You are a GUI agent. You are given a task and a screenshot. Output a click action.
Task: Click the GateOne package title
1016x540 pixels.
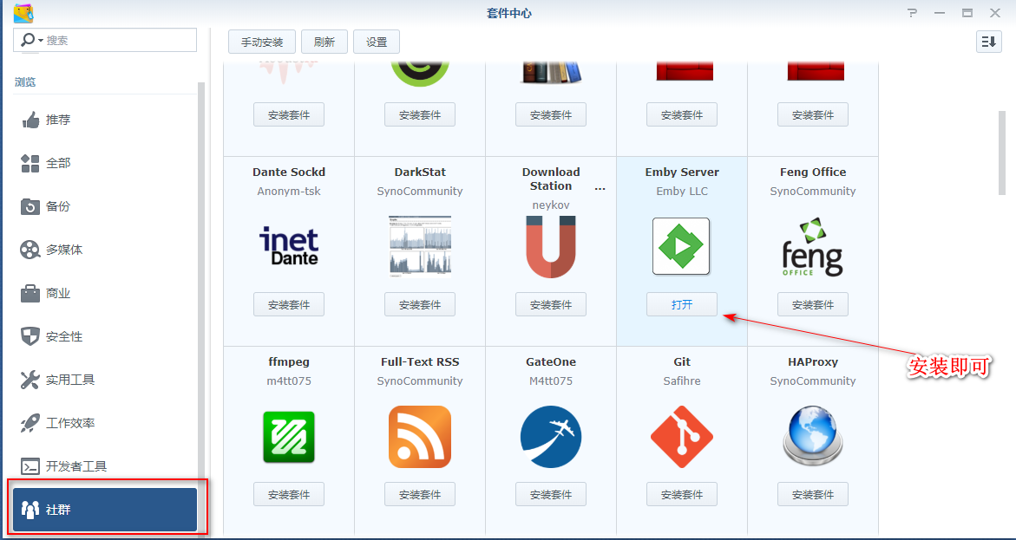pos(551,362)
